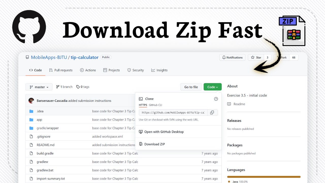Click the .gitignore file icon
The width and height of the screenshot is (325, 183).
click(31, 136)
